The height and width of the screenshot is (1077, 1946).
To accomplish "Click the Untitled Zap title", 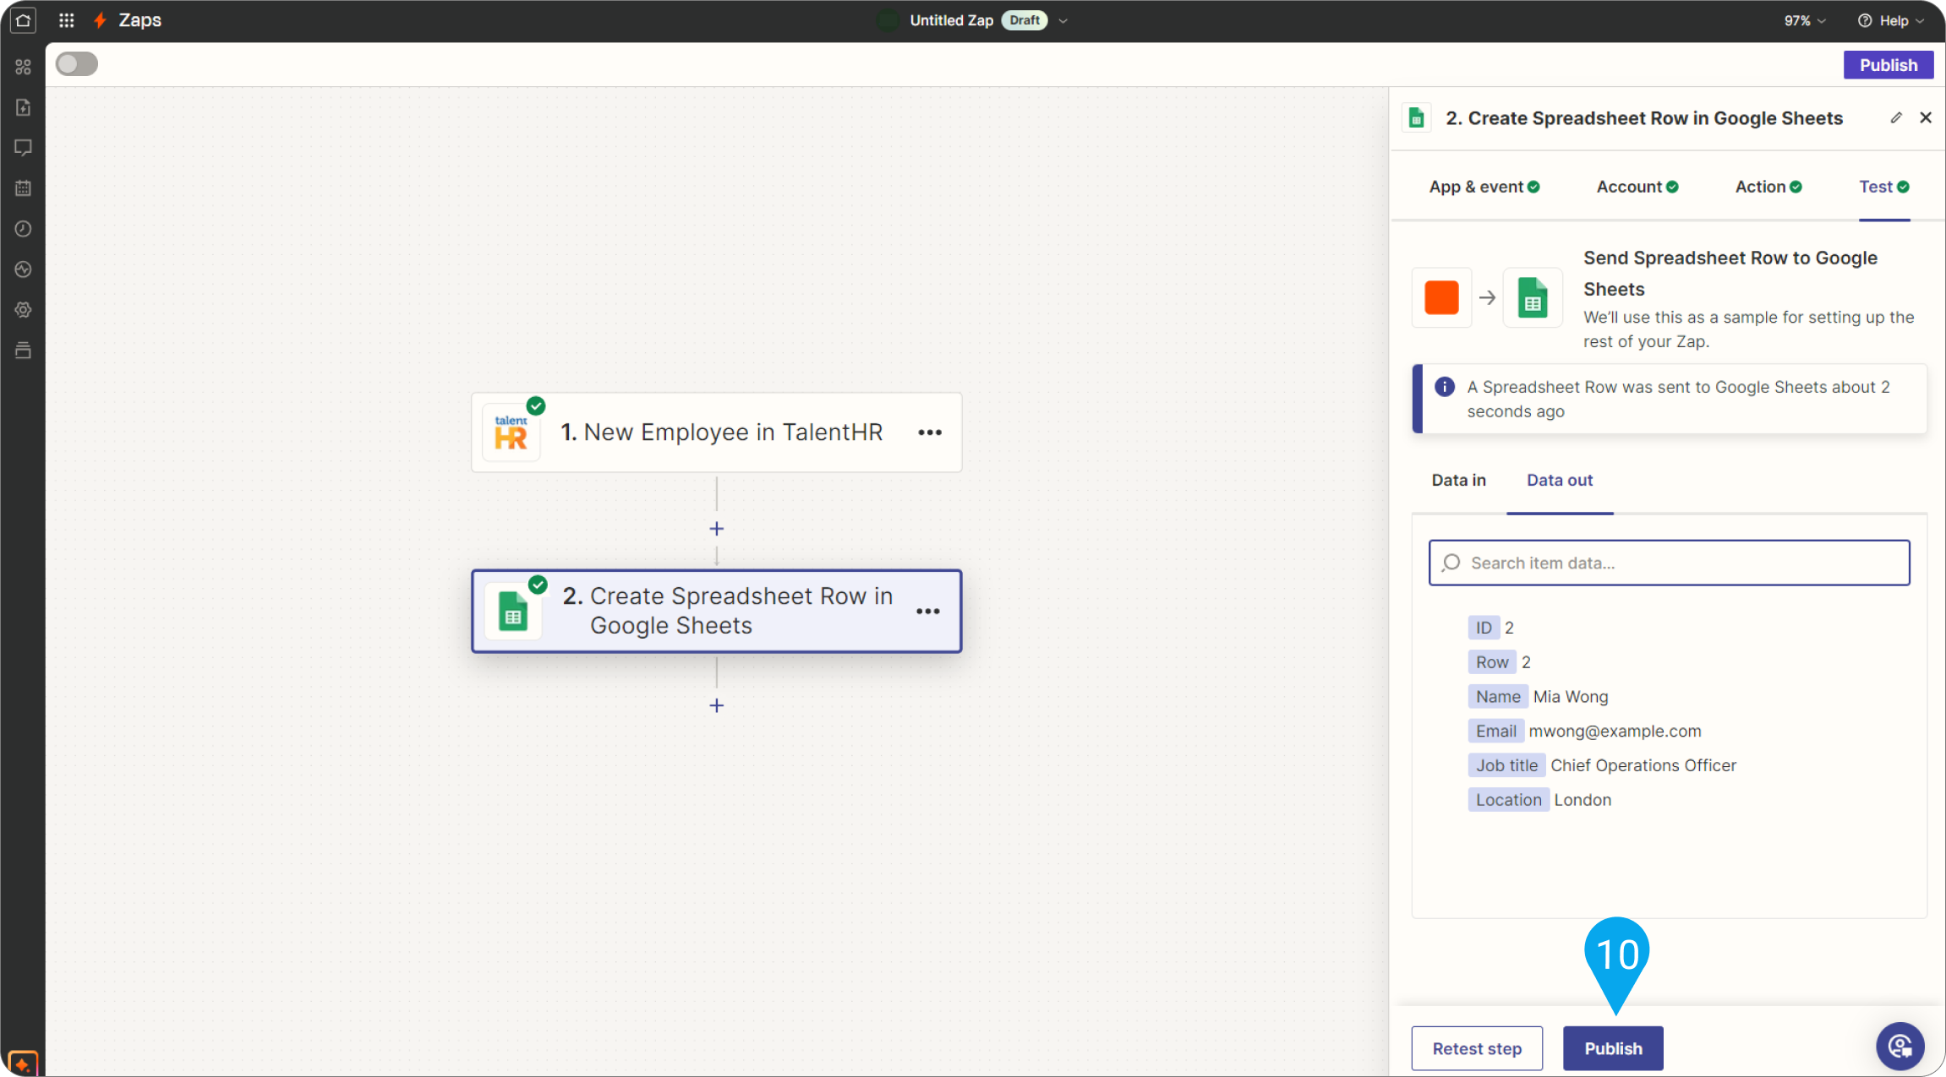I will tap(952, 20).
